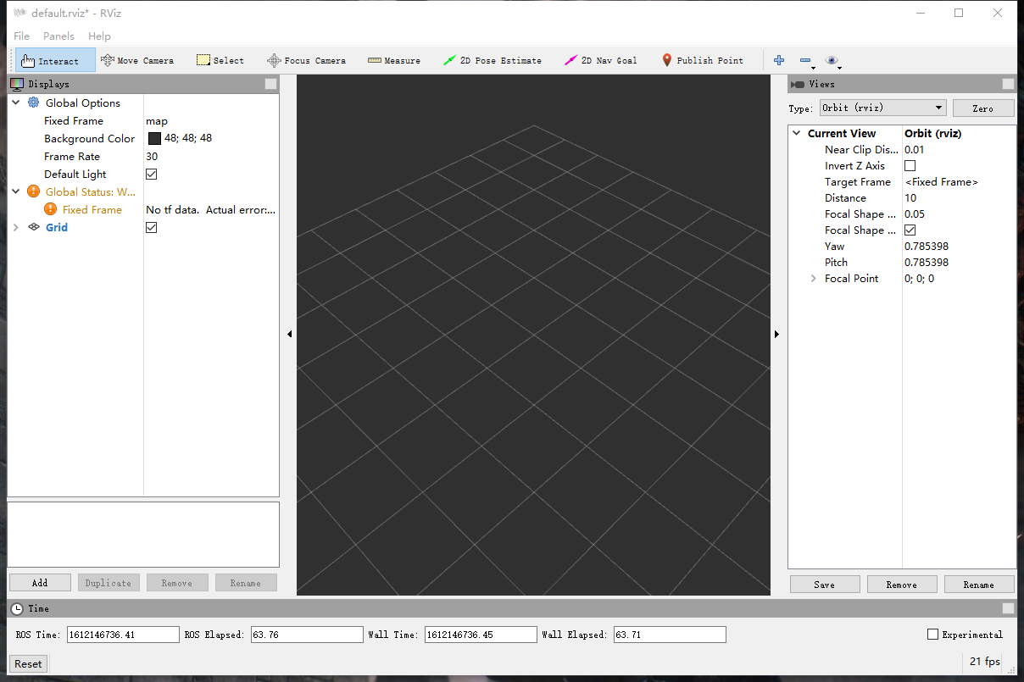Viewport: 1024px width, 682px height.
Task: Click the 'No tf data' error text
Action: 211,209
